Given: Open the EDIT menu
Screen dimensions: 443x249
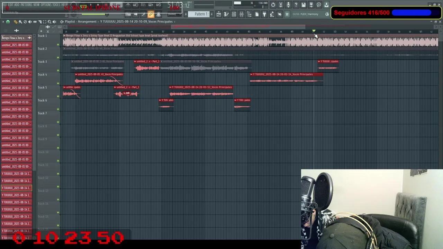Looking at the screenshot, I should point(11,5).
